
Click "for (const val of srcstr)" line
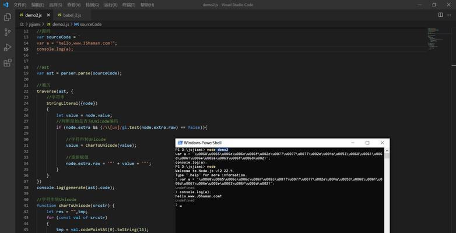click(77, 217)
